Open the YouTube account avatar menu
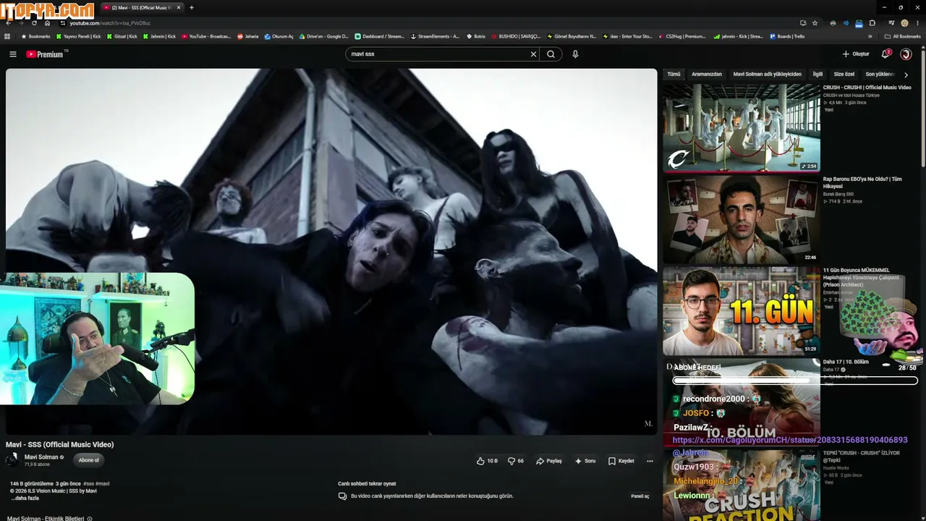The height and width of the screenshot is (521, 926). coord(906,54)
